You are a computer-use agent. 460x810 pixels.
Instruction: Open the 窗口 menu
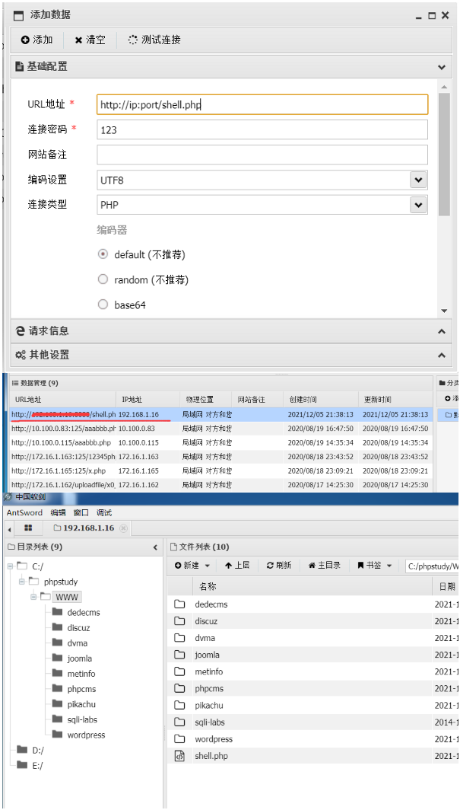pos(81,512)
